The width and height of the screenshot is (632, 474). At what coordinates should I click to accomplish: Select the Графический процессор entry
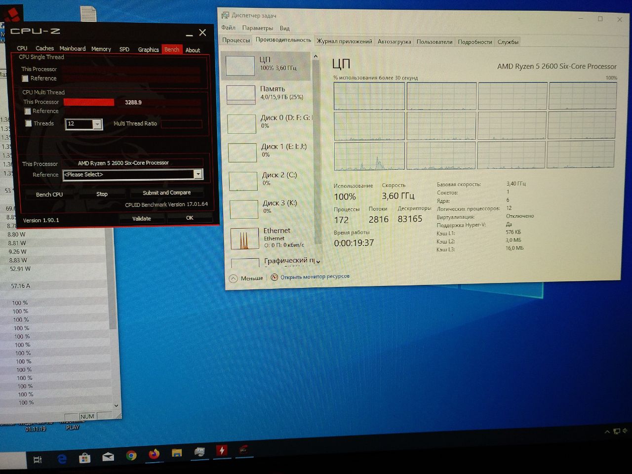(x=273, y=262)
